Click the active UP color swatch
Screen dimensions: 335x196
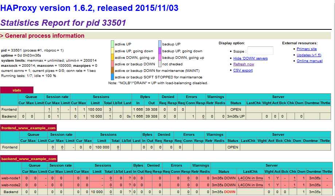(112, 44)
